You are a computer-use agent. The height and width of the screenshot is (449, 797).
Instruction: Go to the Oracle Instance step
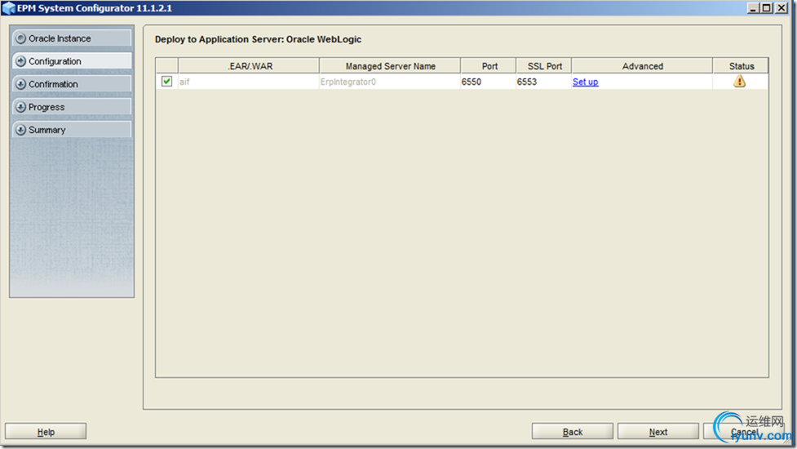pyautogui.click(x=72, y=38)
